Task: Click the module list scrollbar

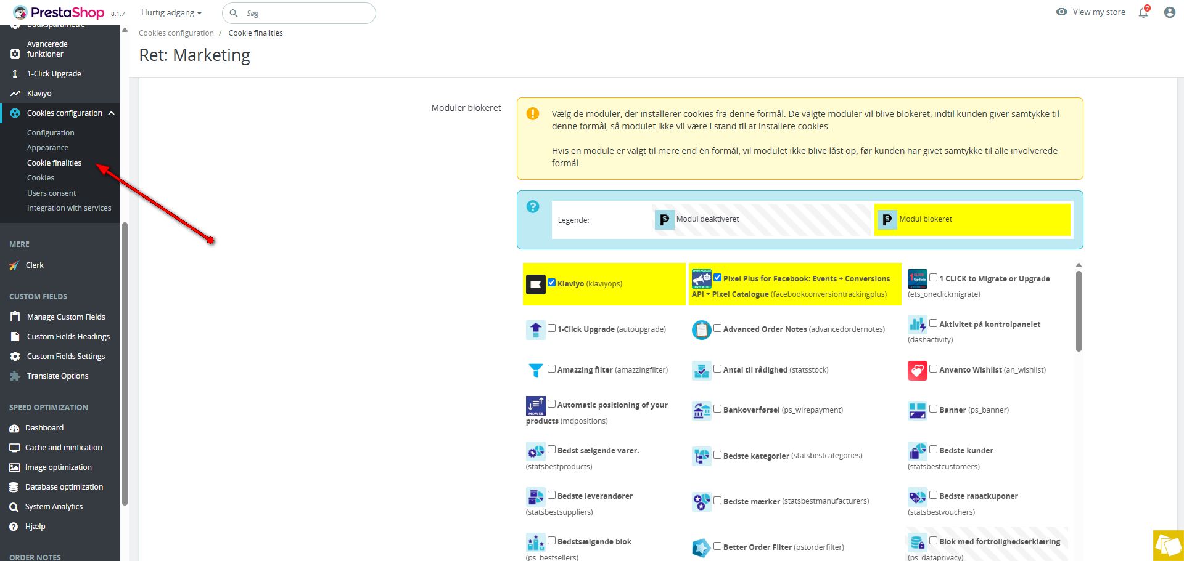Action: [1079, 311]
